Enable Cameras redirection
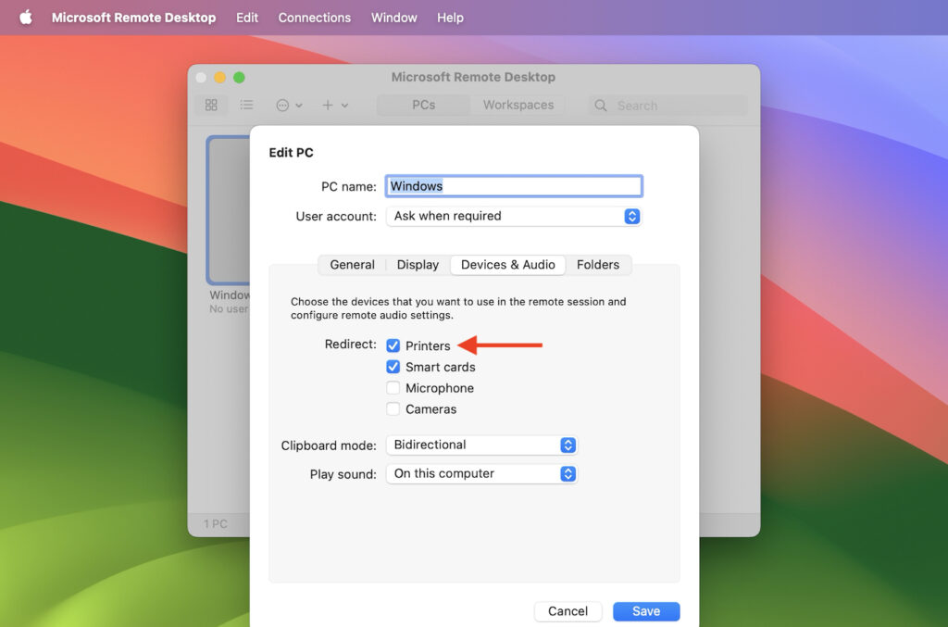Image resolution: width=948 pixels, height=627 pixels. click(x=393, y=408)
